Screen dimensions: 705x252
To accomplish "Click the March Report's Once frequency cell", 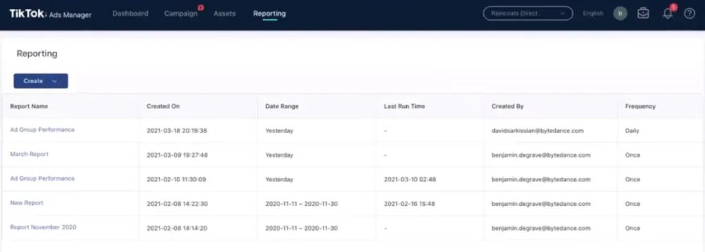I will (x=632, y=155).
